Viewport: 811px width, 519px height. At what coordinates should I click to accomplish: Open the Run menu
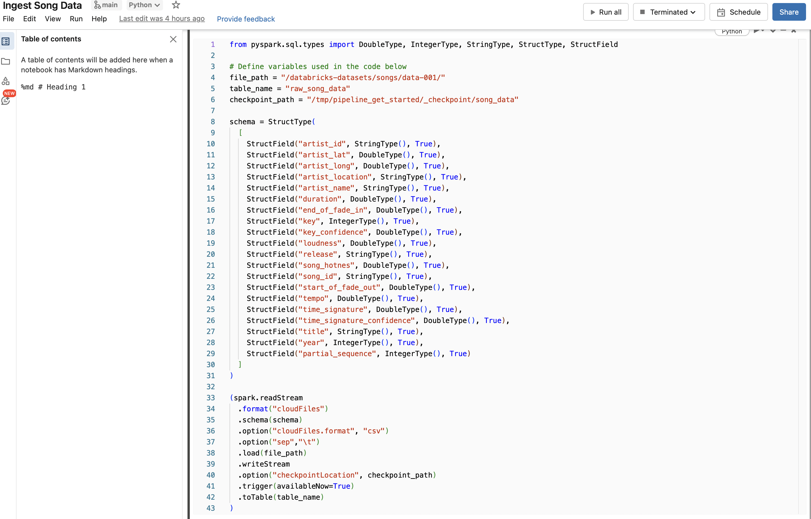[76, 19]
